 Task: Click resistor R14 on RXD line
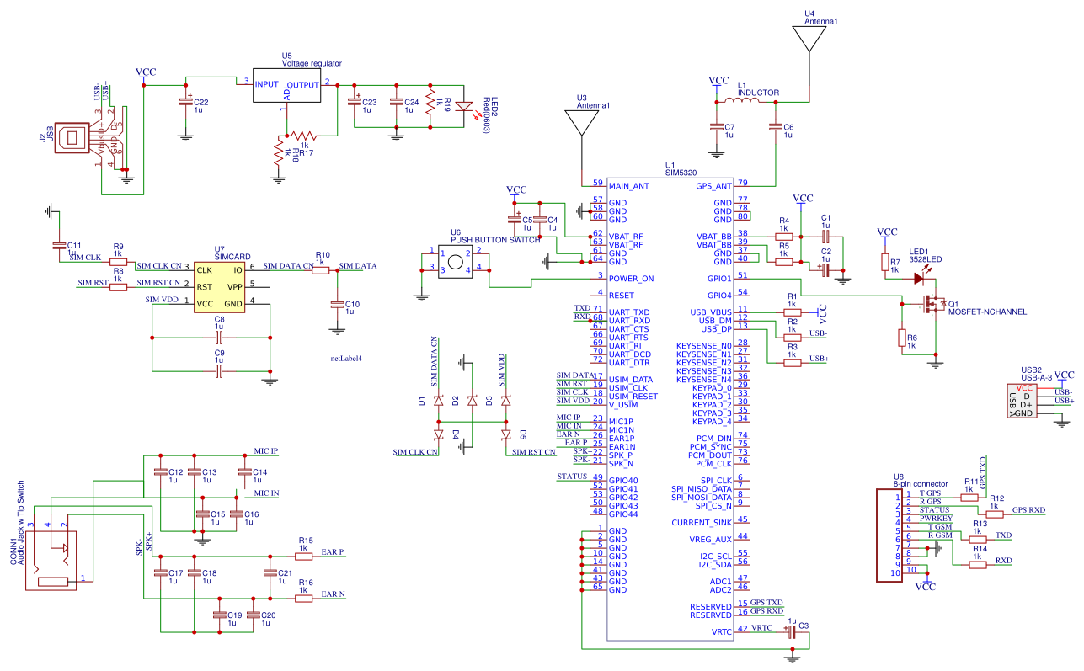pyautogui.click(x=978, y=565)
